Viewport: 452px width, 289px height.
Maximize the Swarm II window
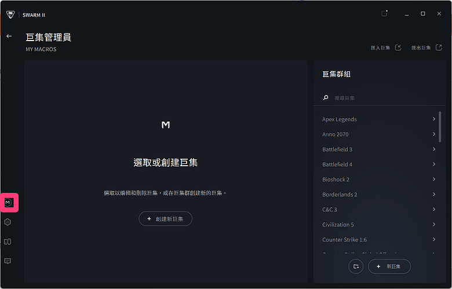click(423, 14)
